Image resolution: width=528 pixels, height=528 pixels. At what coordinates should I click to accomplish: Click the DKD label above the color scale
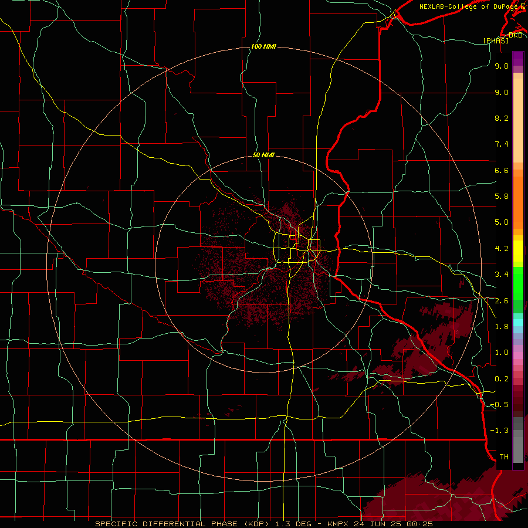coord(516,35)
